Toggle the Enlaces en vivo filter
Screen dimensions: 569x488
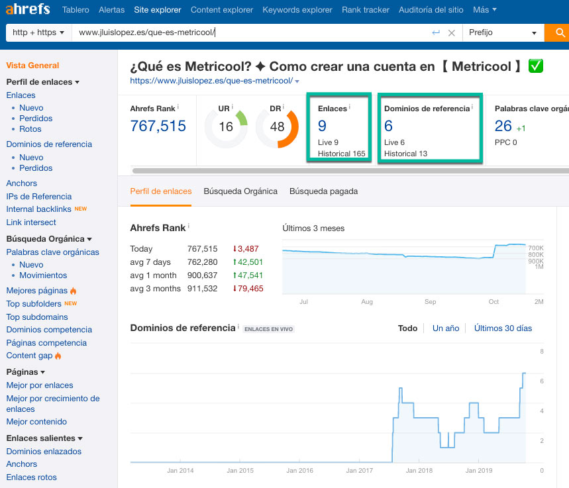270,328
